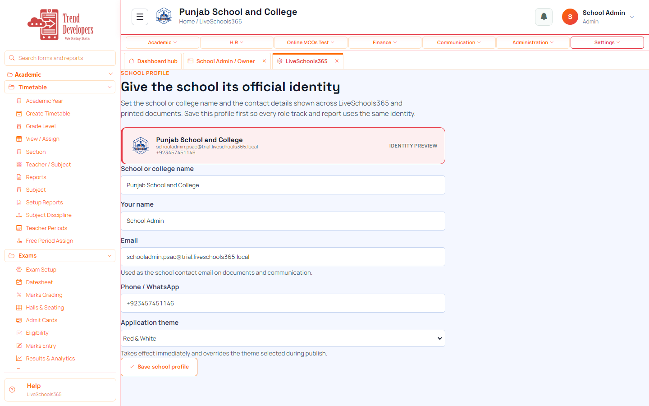Click the Eligibility check icon
649x406 pixels.
click(19, 333)
